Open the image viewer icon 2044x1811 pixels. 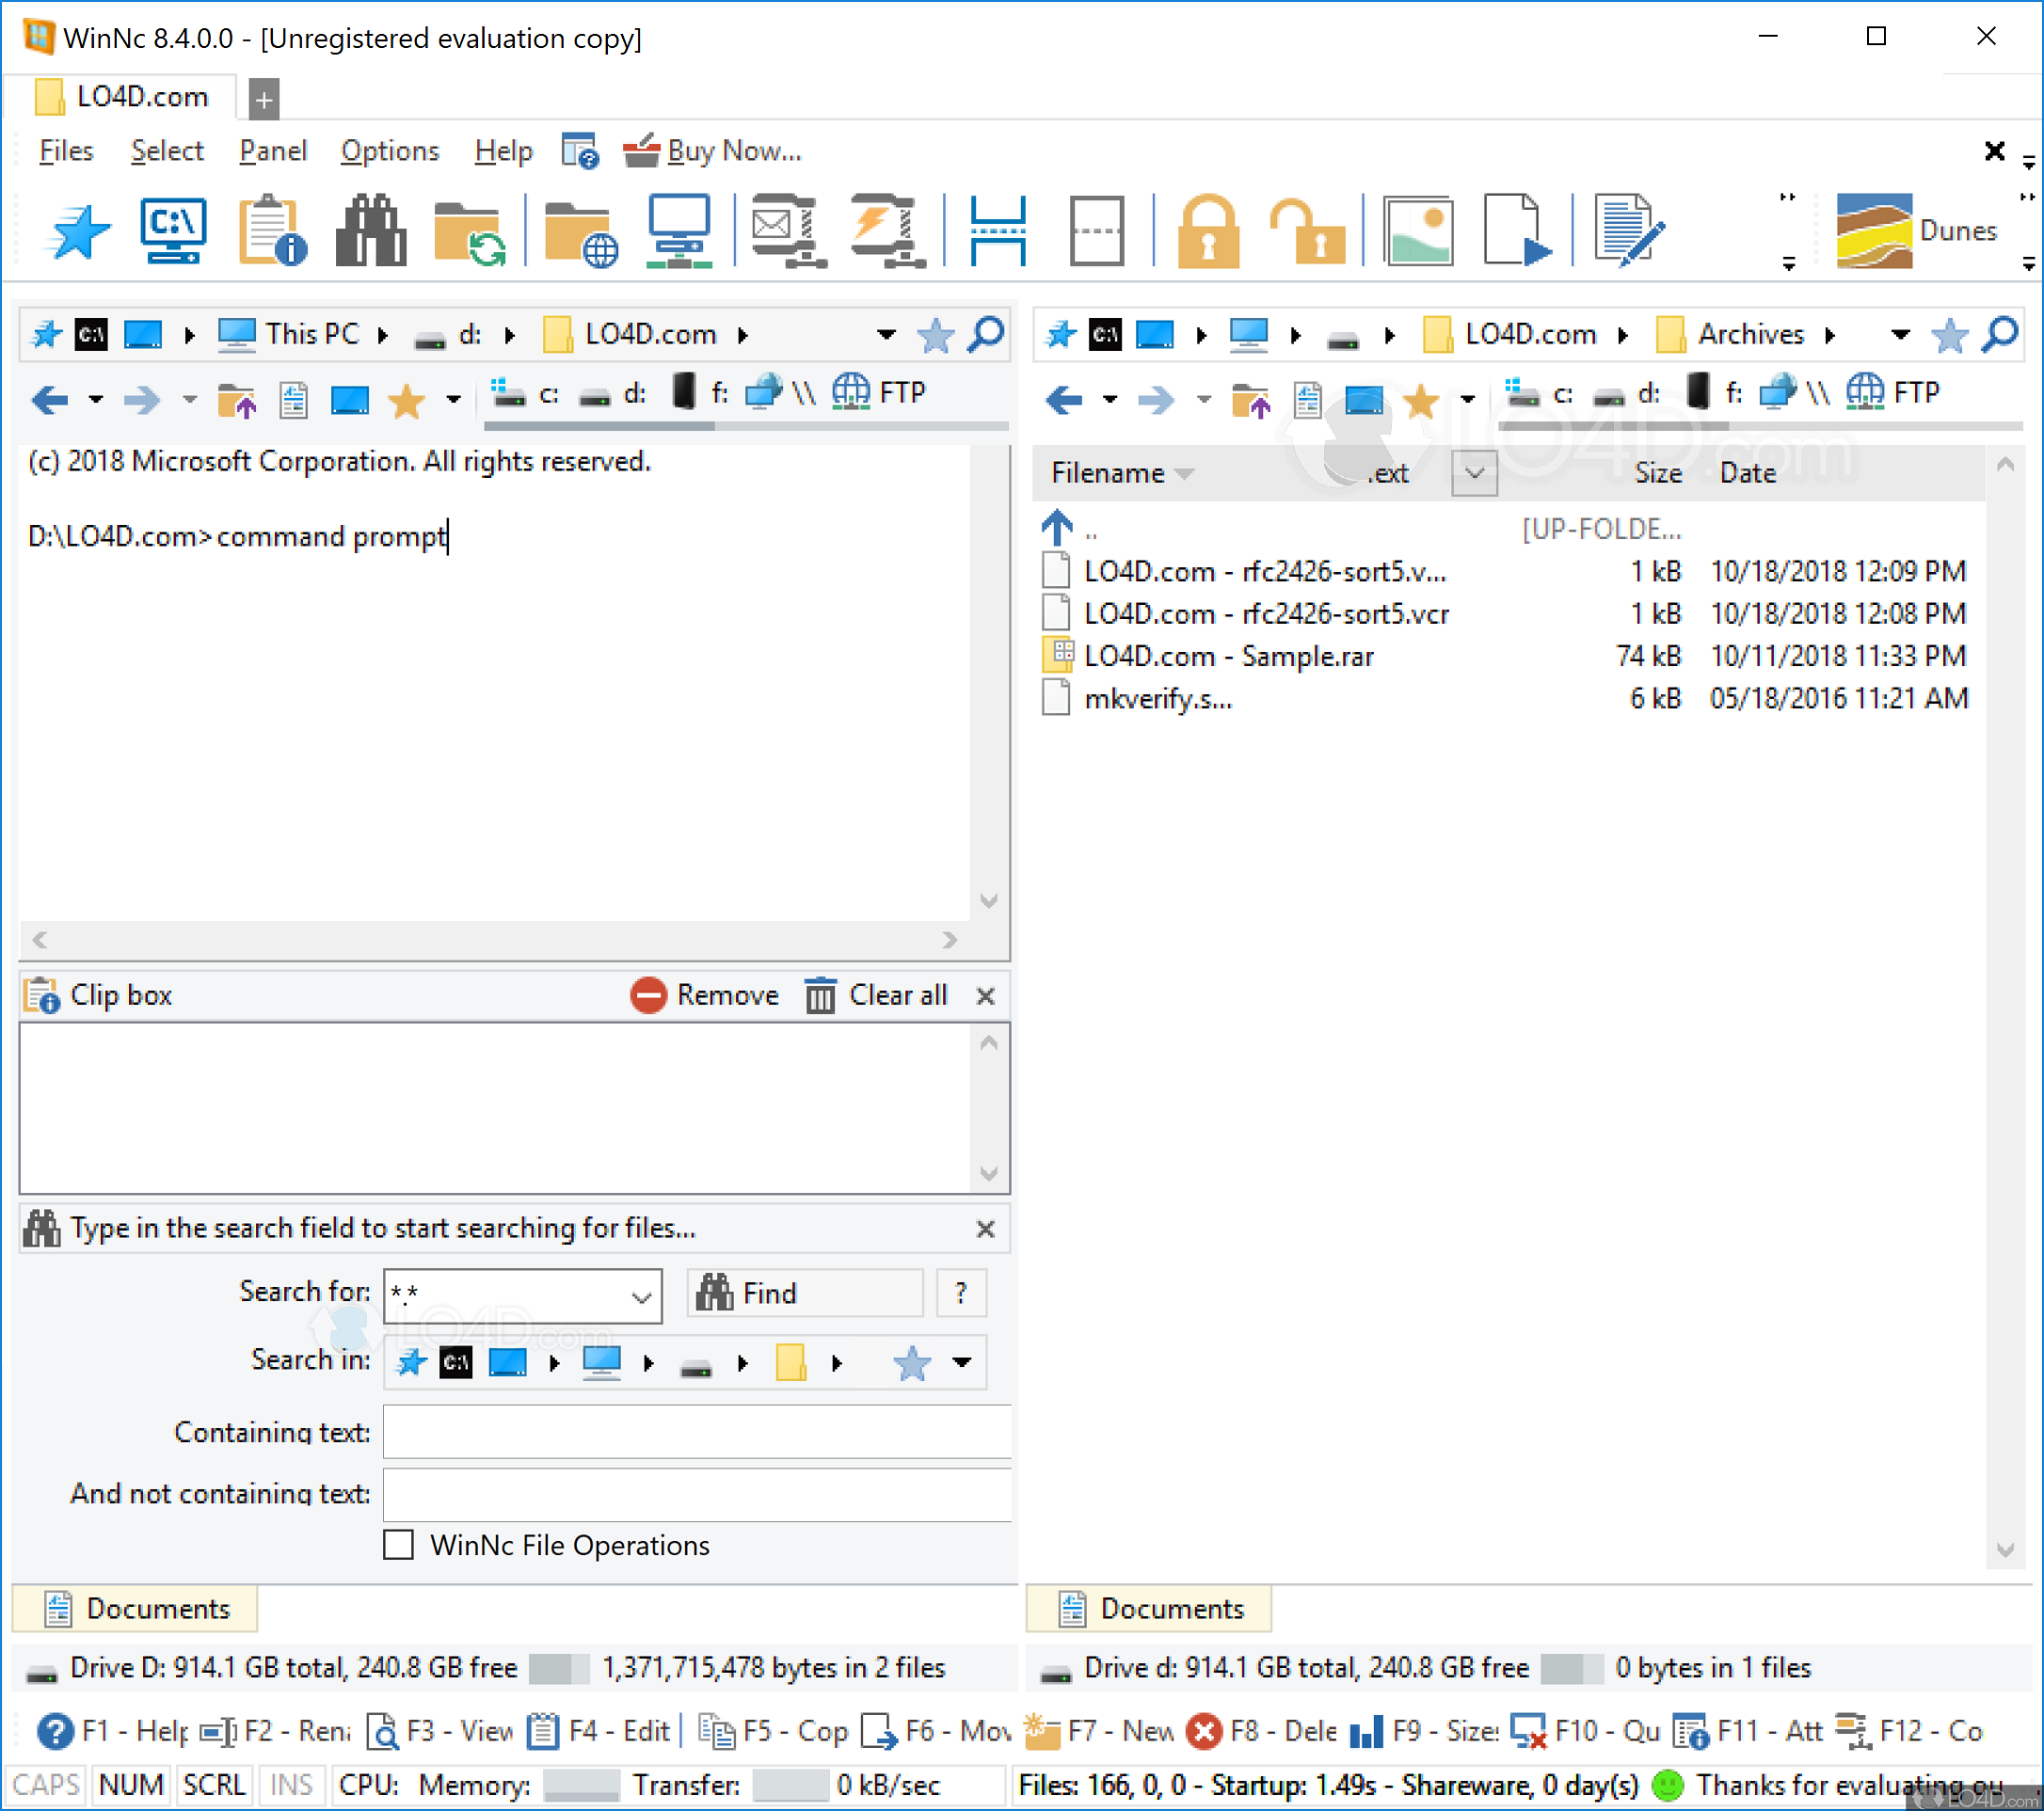pyautogui.click(x=1419, y=230)
